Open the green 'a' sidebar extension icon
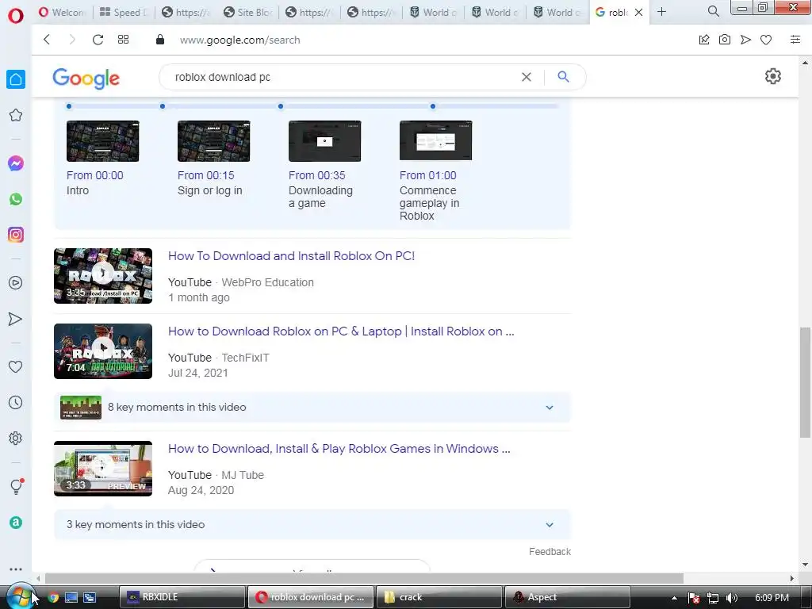 point(16,523)
